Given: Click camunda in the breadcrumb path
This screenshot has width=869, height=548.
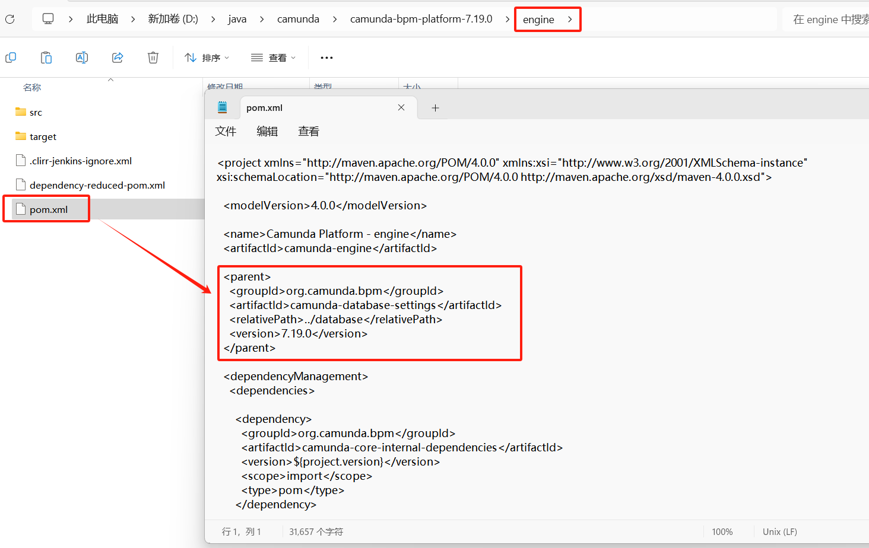Looking at the screenshot, I should tap(298, 19).
